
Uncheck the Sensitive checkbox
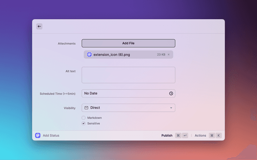click(x=84, y=124)
